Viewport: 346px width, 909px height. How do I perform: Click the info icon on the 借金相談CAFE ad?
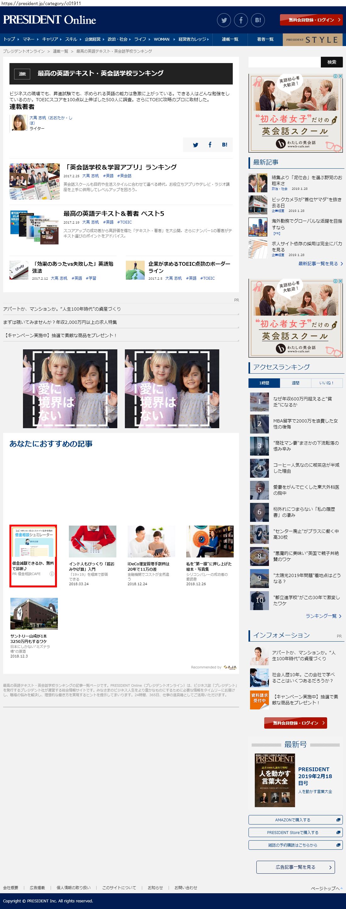tap(52, 574)
